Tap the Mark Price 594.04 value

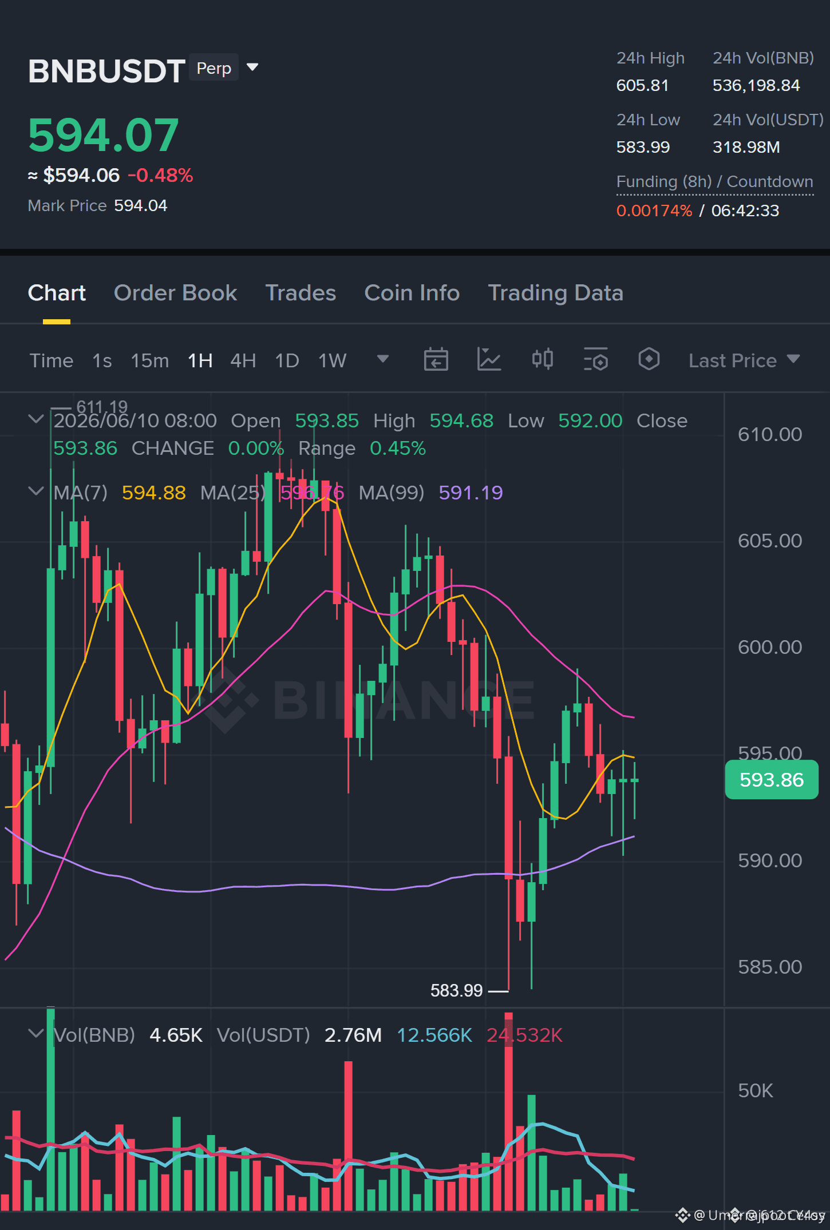[141, 205]
